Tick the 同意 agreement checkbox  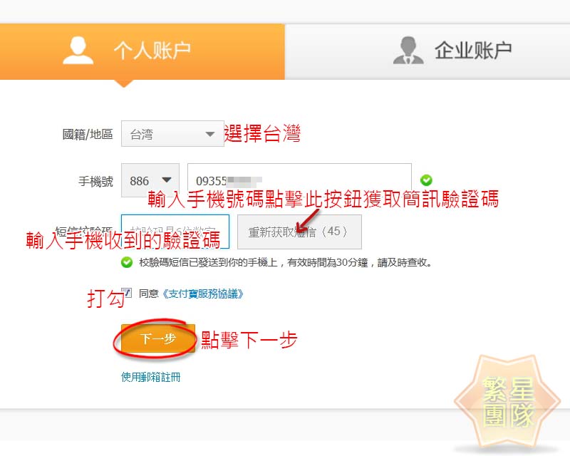[x=127, y=293]
